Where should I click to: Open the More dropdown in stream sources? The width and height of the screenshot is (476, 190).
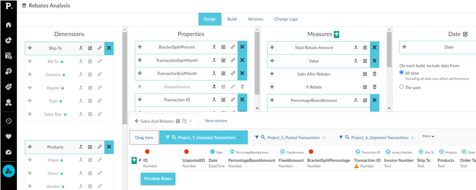(428, 137)
